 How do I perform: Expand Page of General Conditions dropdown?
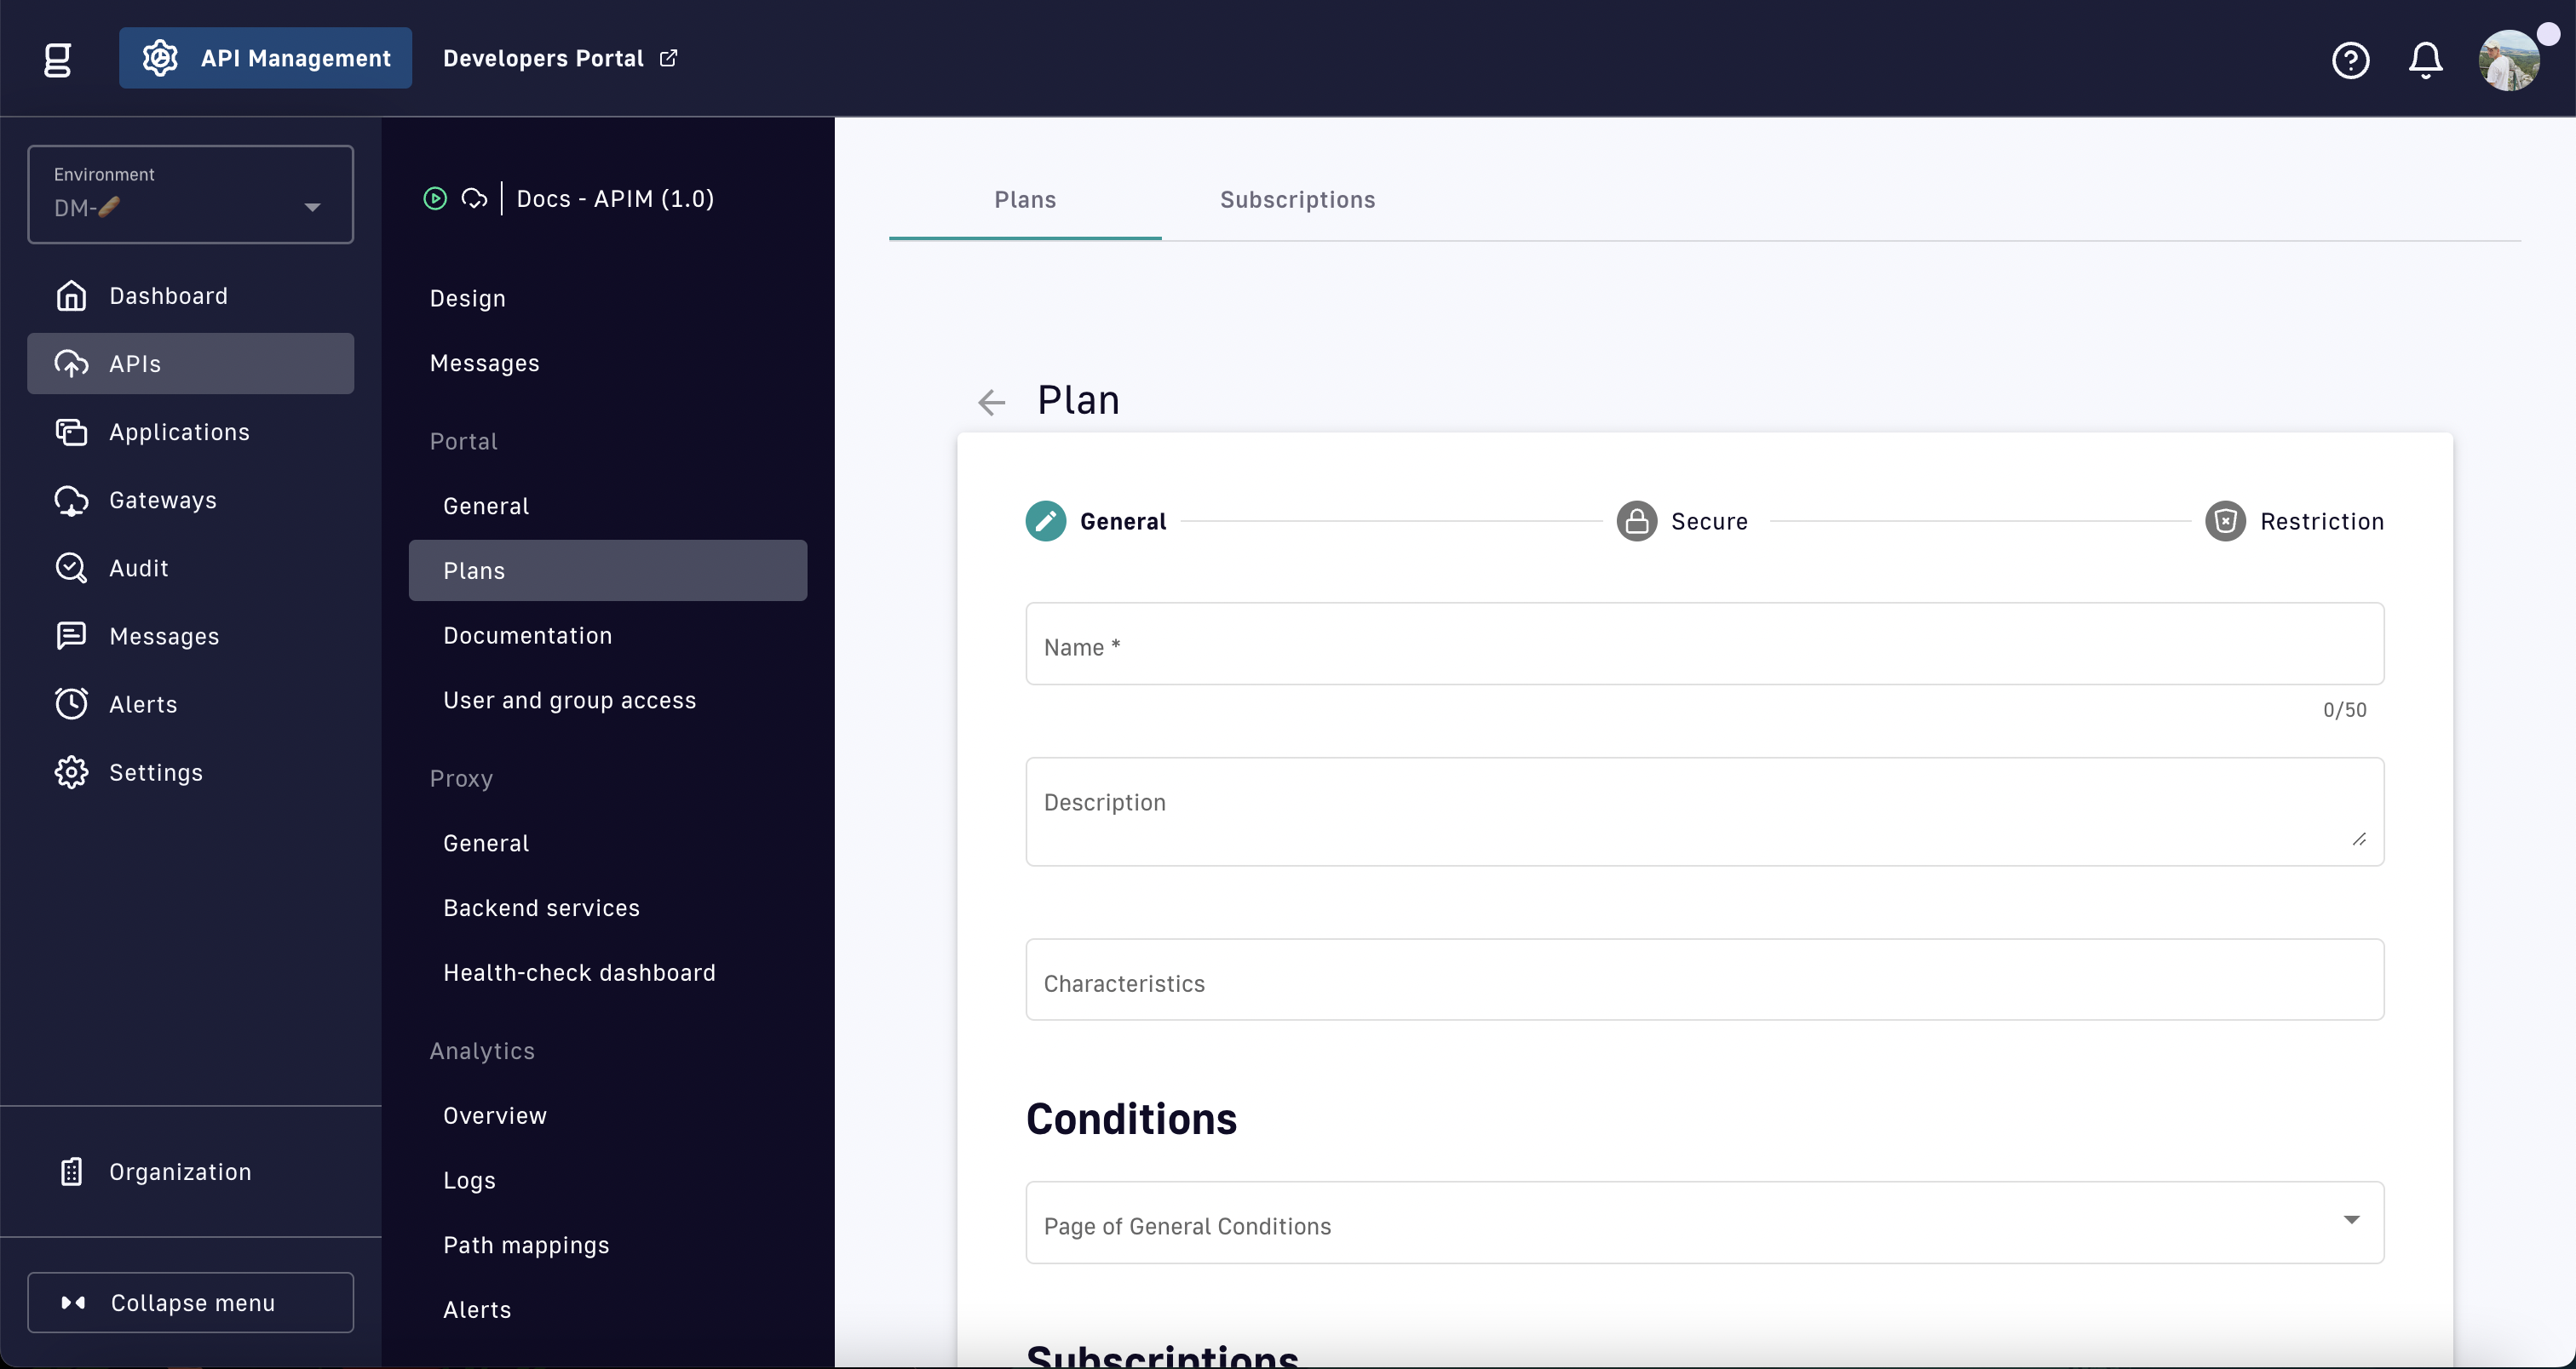coord(1704,1223)
